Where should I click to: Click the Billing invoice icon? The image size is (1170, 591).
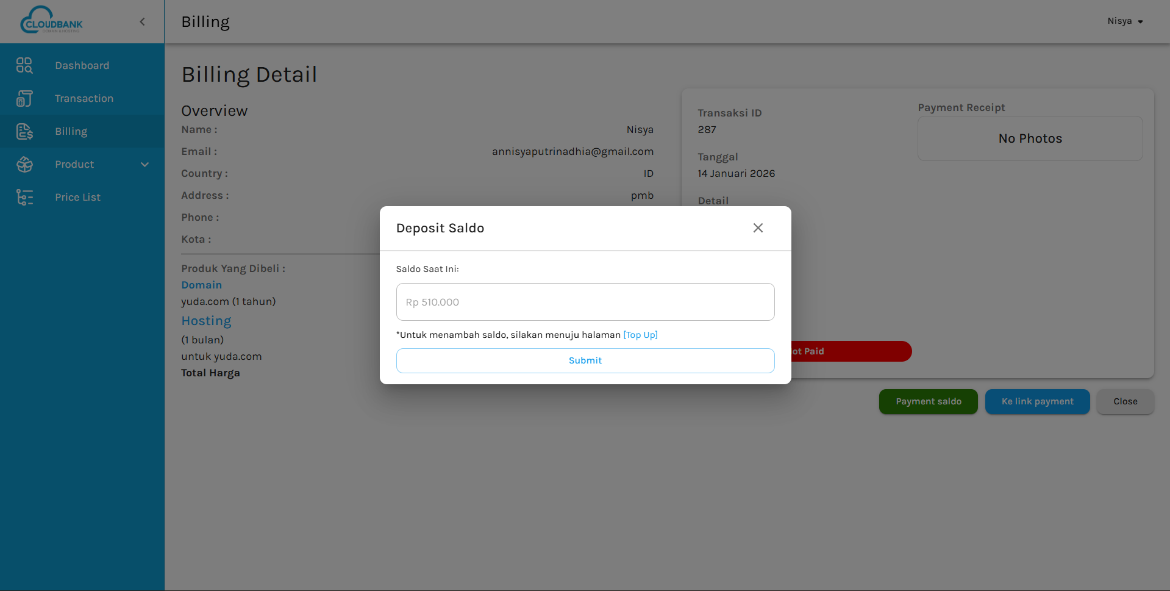[x=24, y=131]
